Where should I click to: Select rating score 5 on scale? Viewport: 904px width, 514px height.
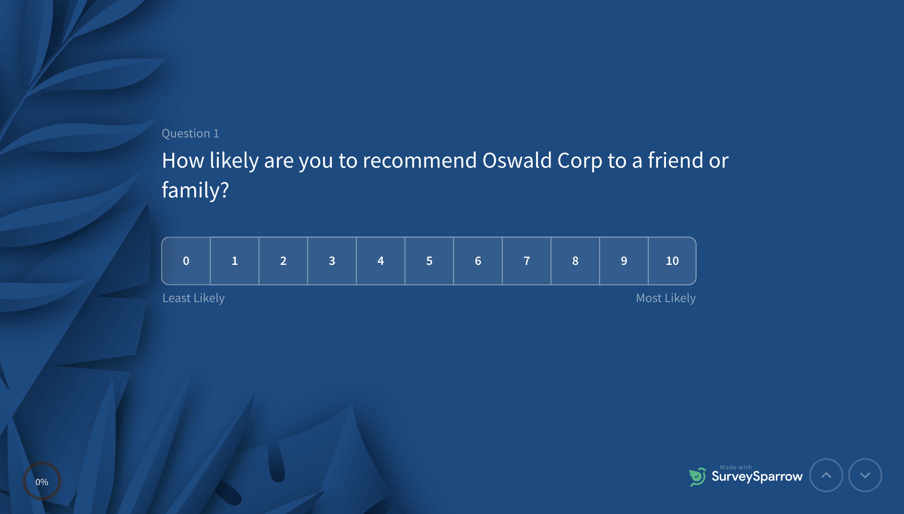click(x=429, y=261)
